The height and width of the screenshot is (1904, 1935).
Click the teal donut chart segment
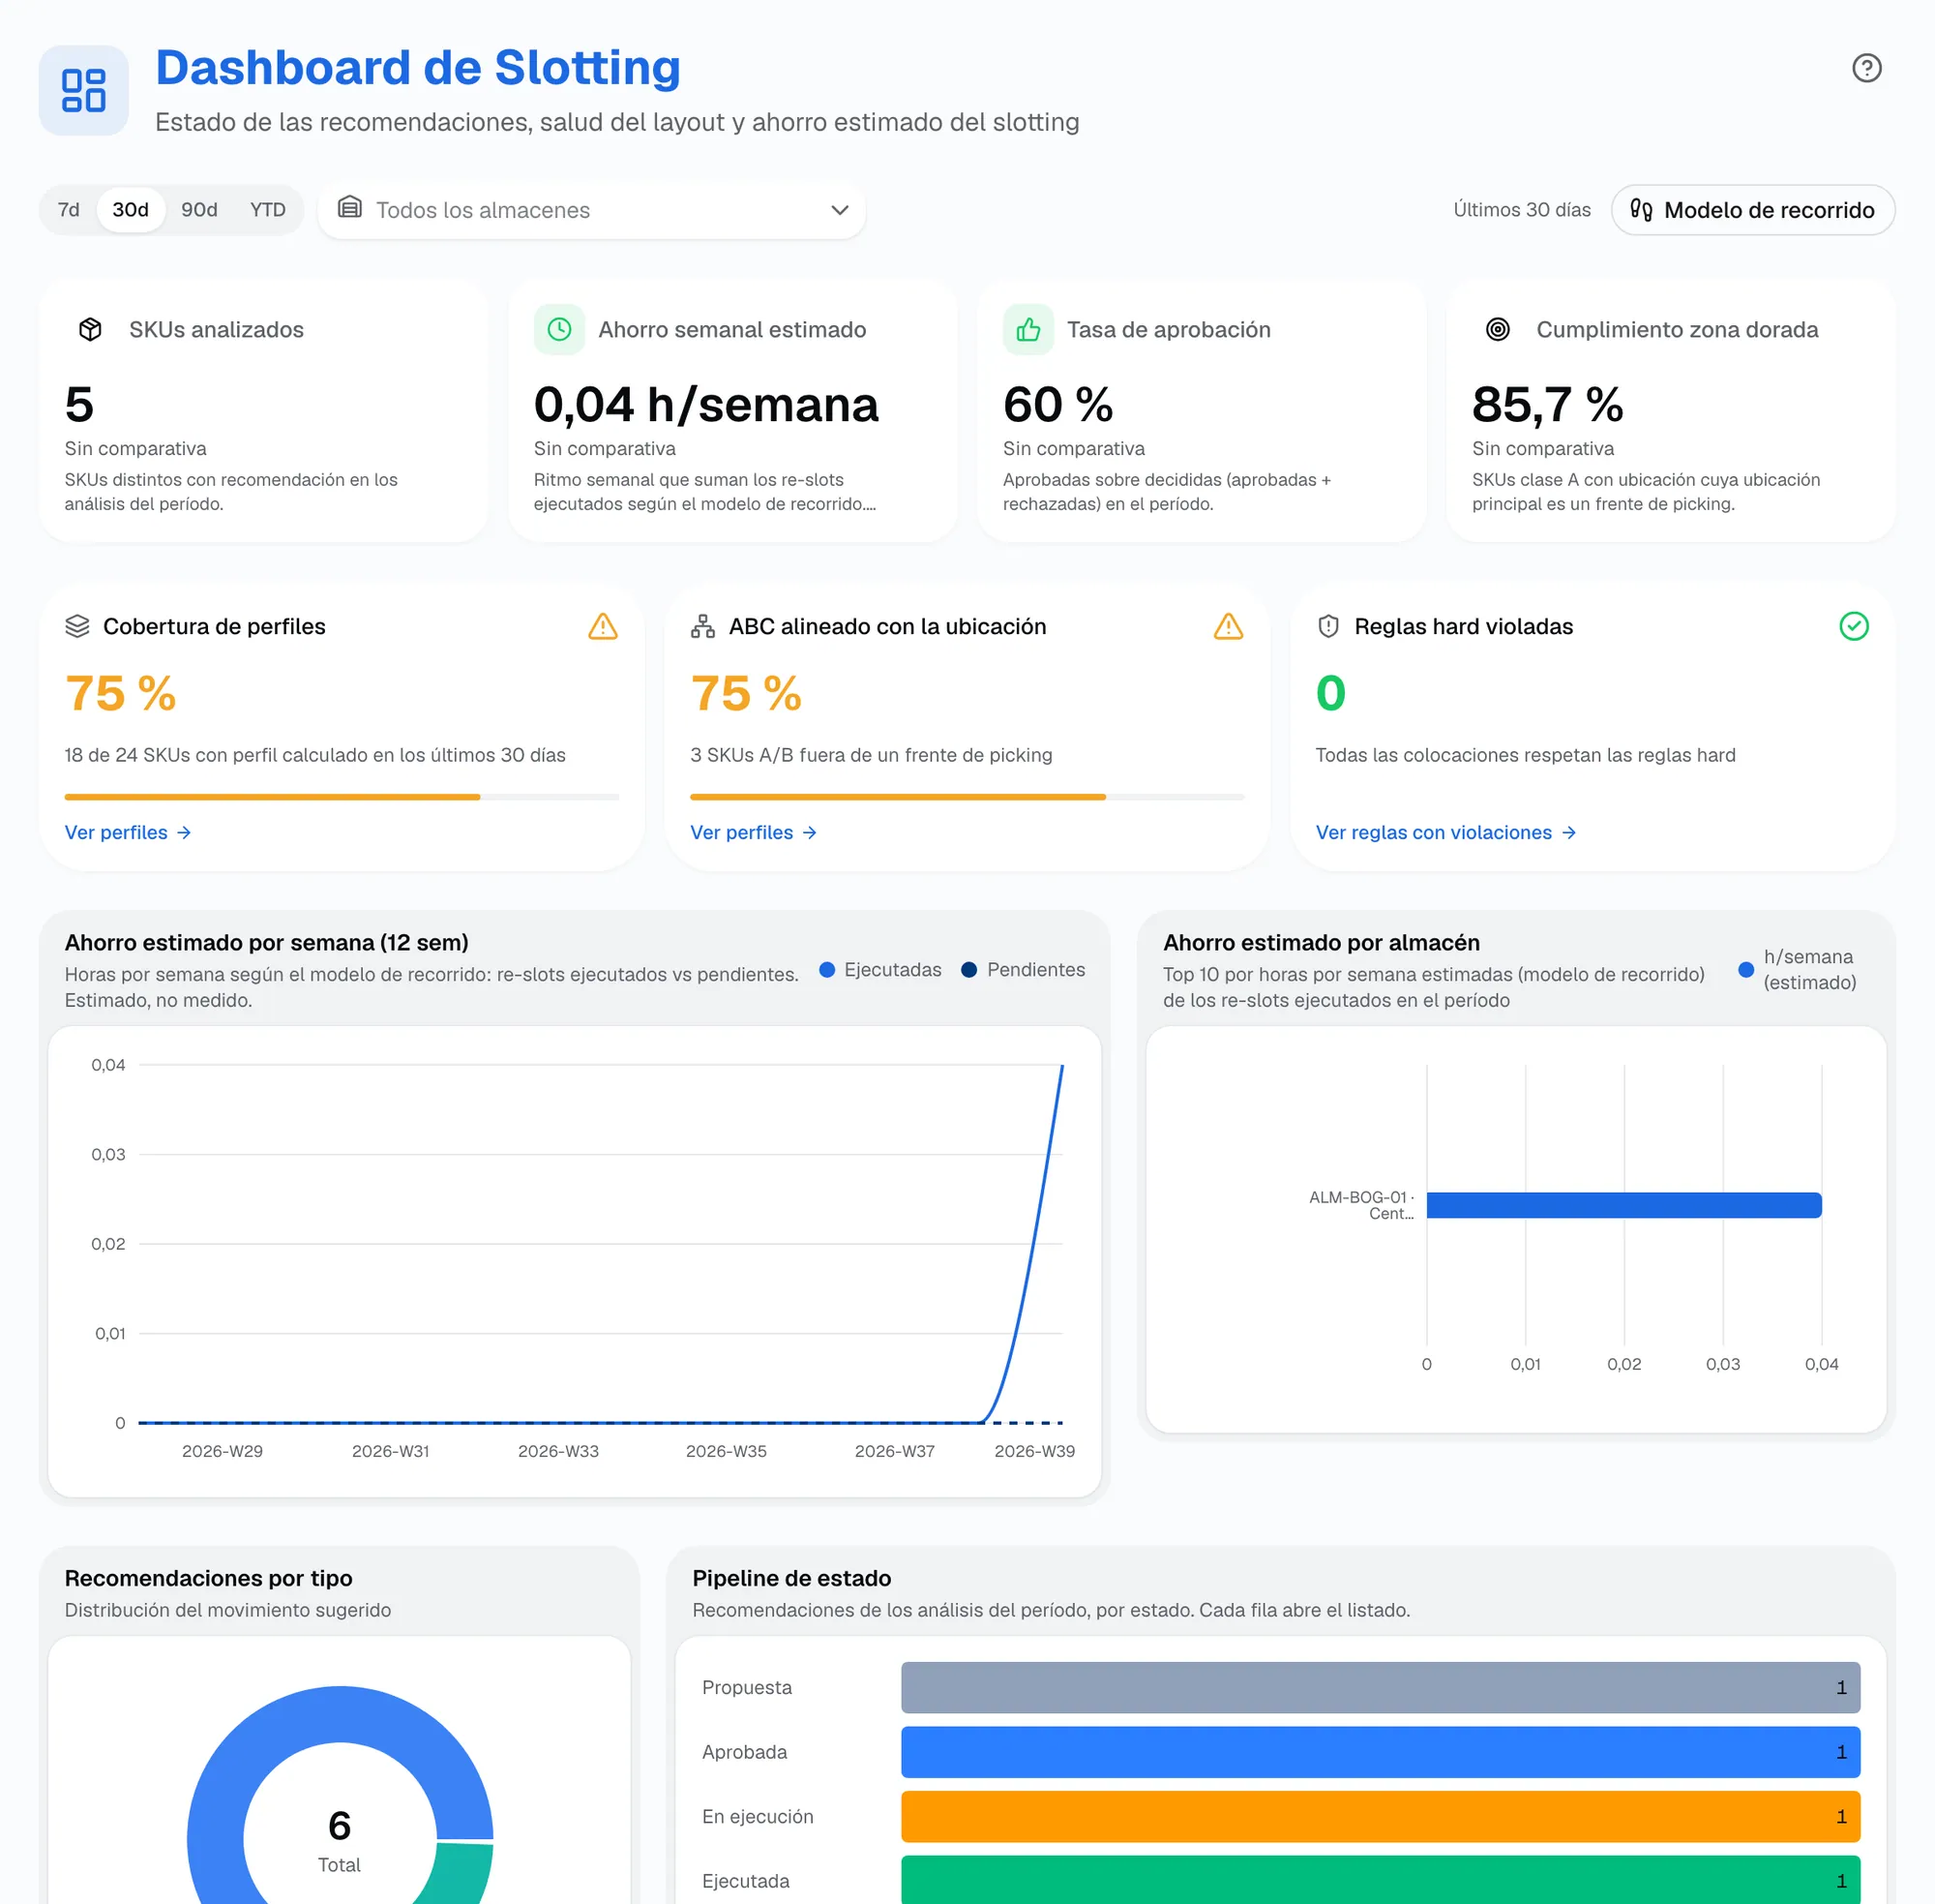click(x=461, y=1873)
